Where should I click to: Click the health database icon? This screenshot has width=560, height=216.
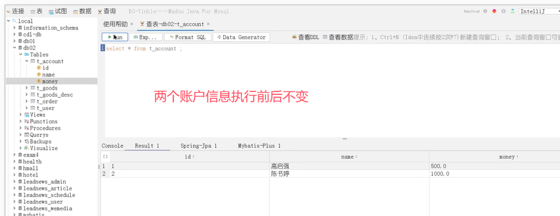pos(20,161)
